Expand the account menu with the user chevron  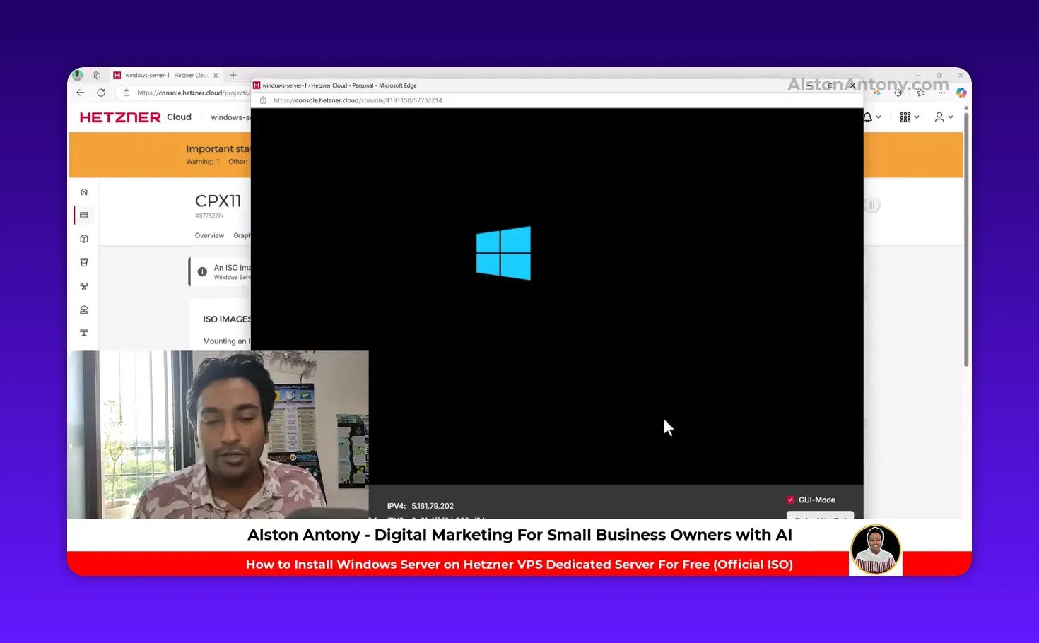951,117
